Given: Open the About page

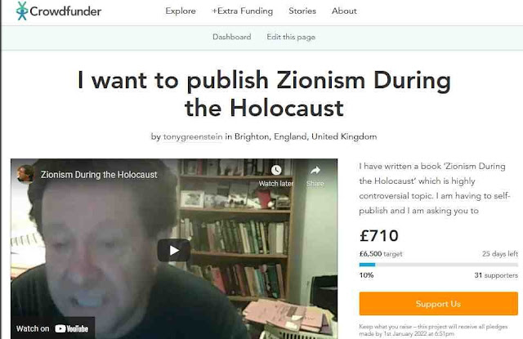Looking at the screenshot, I should 344,11.
